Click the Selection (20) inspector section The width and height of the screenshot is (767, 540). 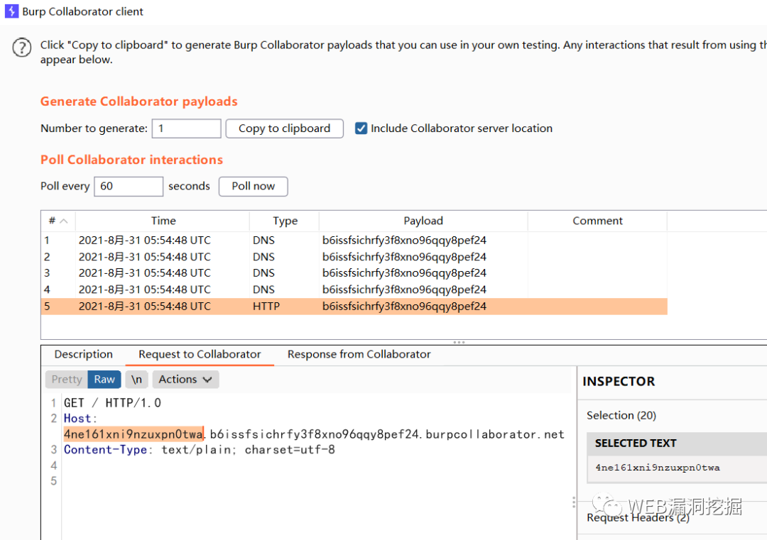(621, 415)
